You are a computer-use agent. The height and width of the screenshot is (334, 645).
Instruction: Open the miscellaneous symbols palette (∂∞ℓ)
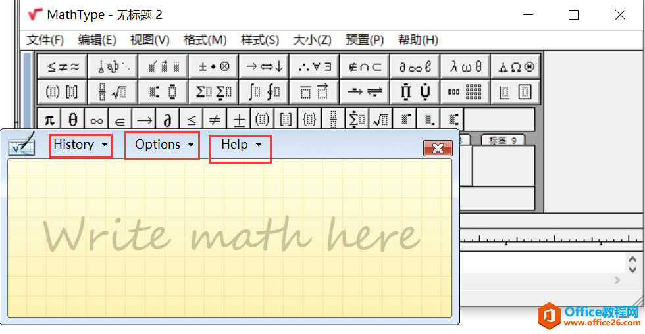(415, 66)
